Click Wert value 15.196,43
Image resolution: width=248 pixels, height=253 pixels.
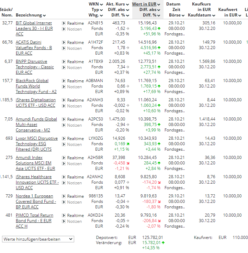[147, 23]
